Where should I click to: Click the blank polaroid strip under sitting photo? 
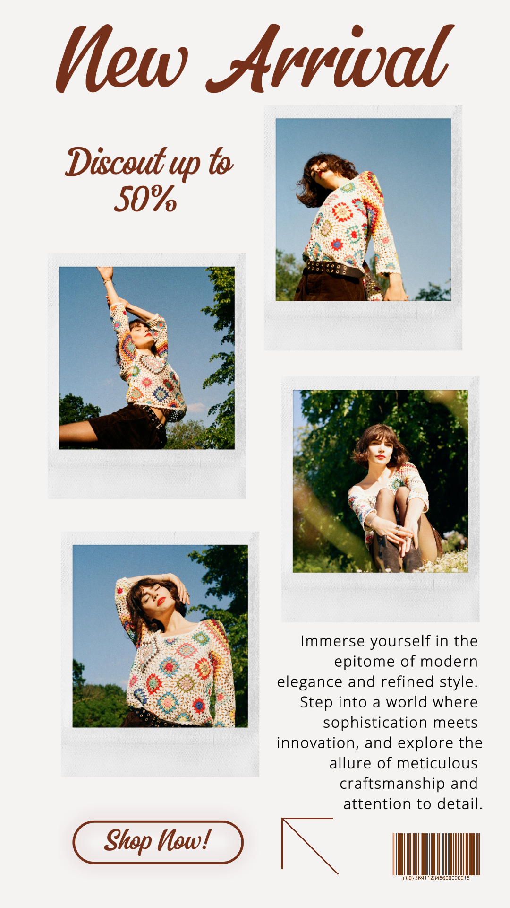381,597
